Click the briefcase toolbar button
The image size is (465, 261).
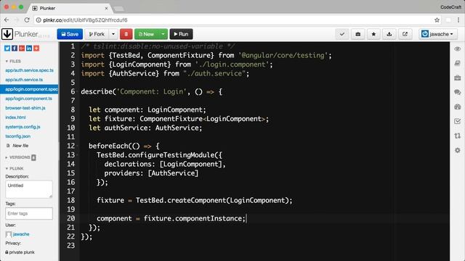[358, 34]
